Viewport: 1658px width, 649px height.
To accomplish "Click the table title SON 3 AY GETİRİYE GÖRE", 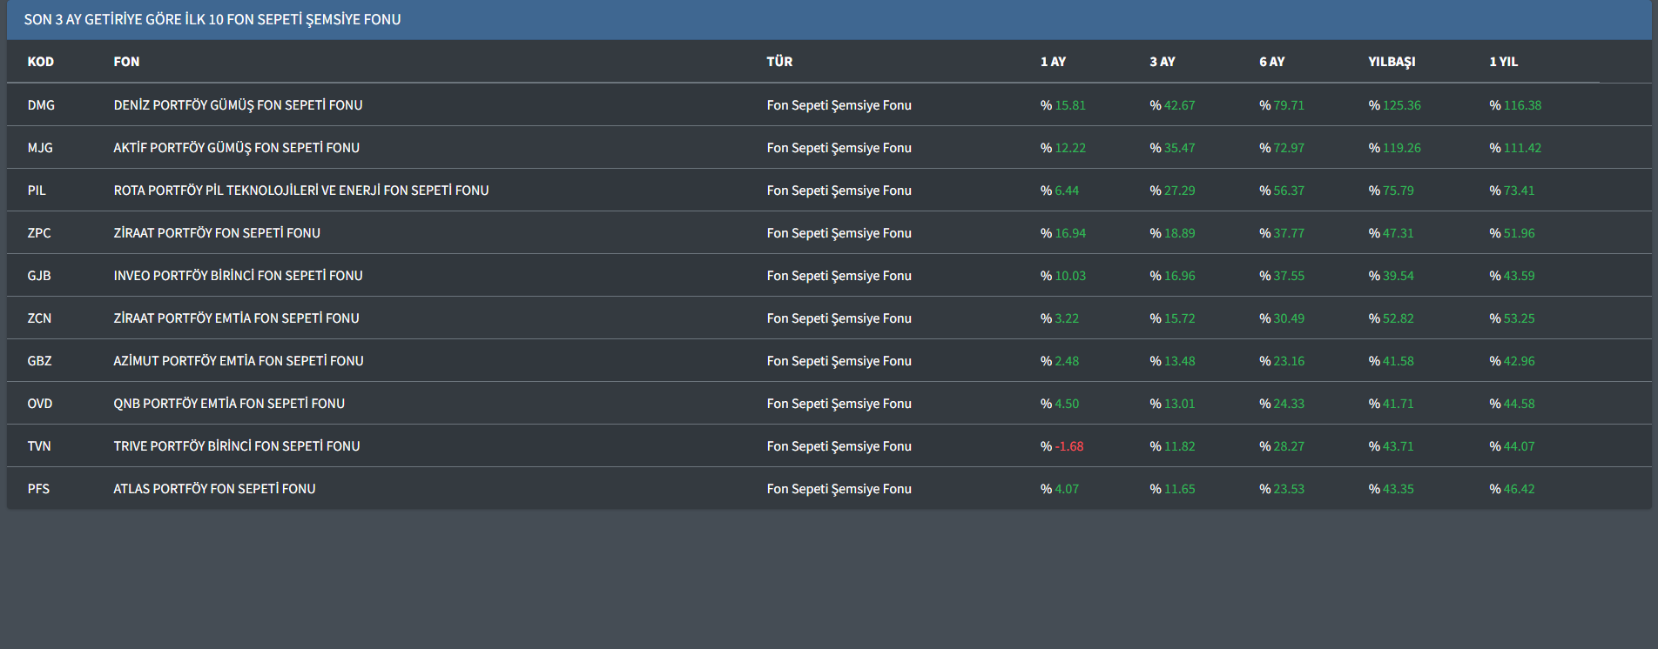I will [212, 19].
